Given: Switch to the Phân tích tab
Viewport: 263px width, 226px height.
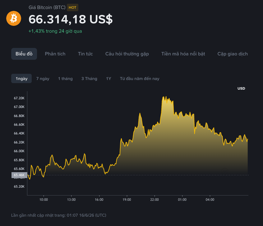Looking at the screenshot, I should 55,54.
